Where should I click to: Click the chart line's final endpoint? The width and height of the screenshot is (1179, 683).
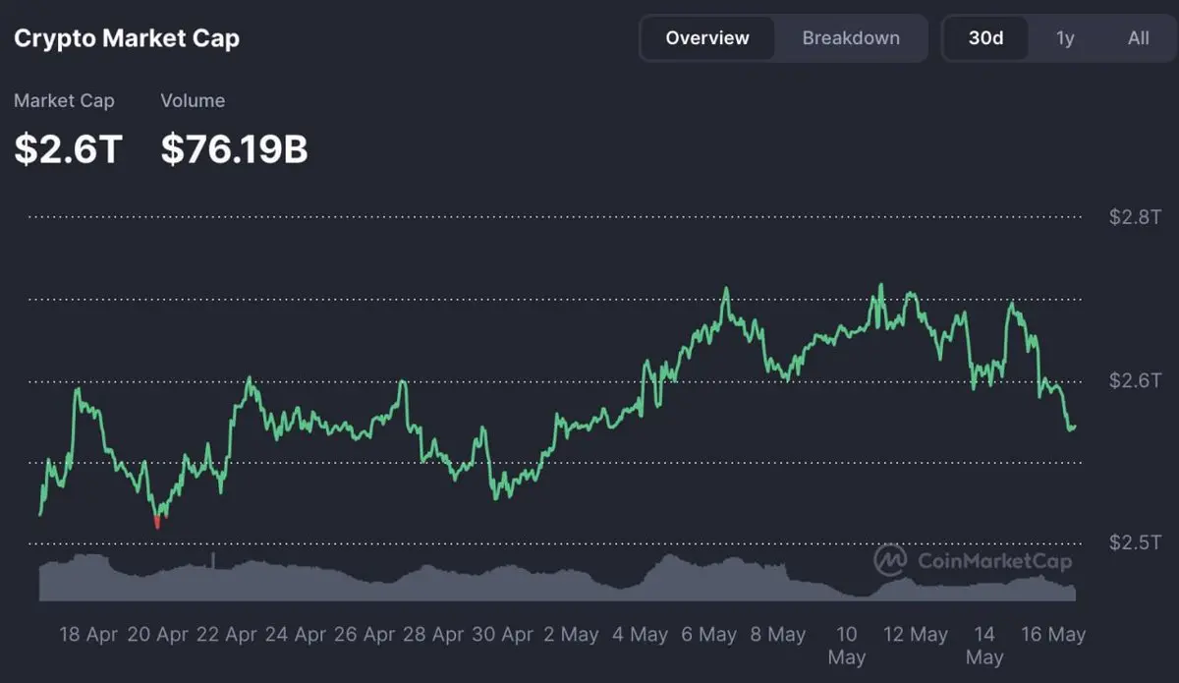(x=1075, y=427)
